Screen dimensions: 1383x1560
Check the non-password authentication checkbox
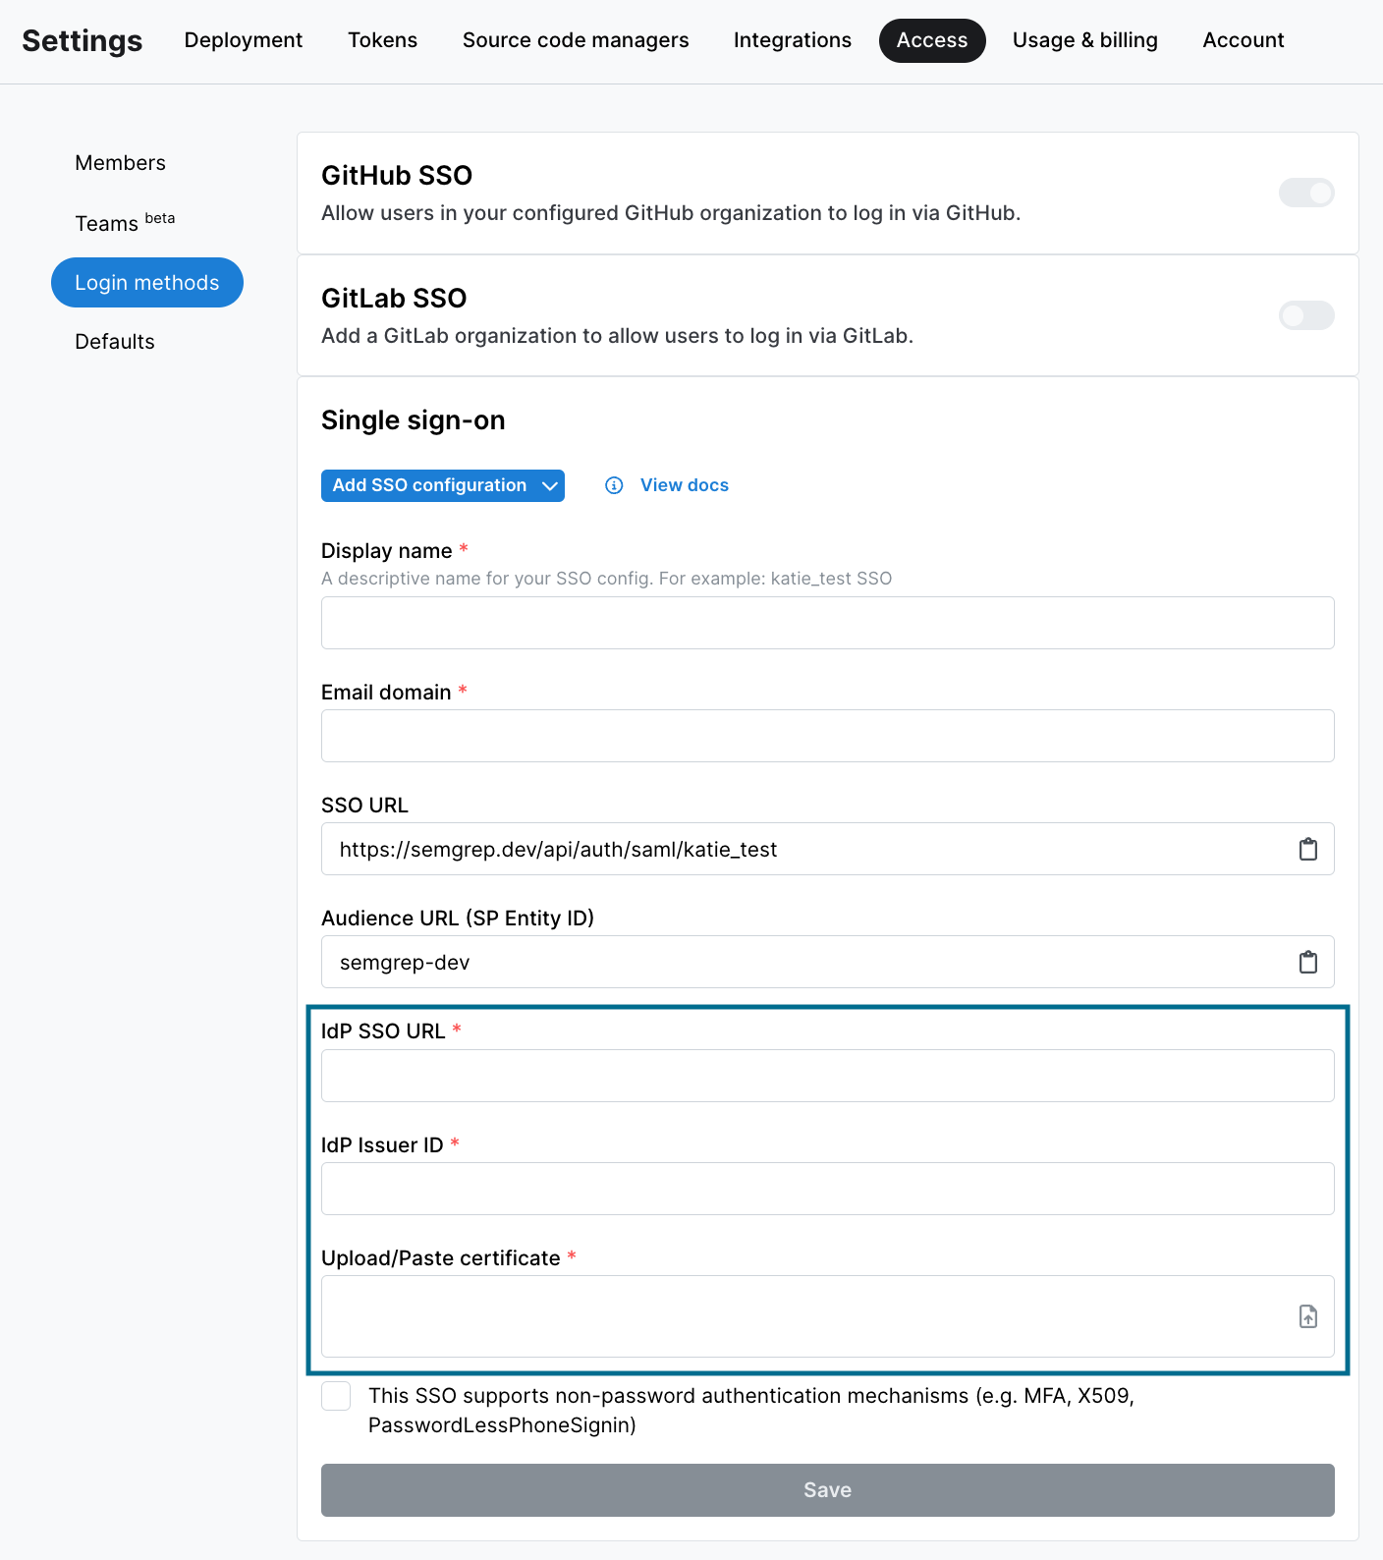pyautogui.click(x=336, y=1396)
